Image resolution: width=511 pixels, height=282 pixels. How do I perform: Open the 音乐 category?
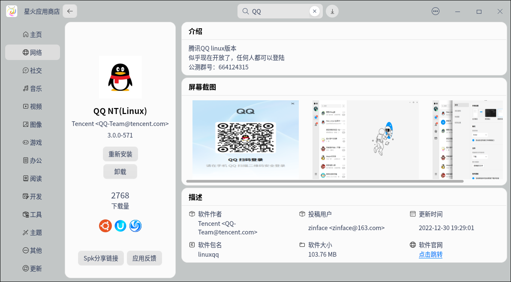tap(33, 89)
